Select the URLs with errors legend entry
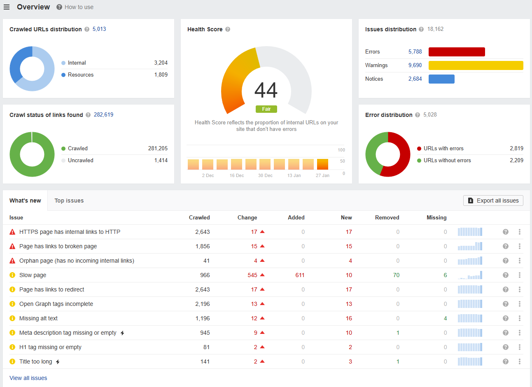 pos(440,149)
